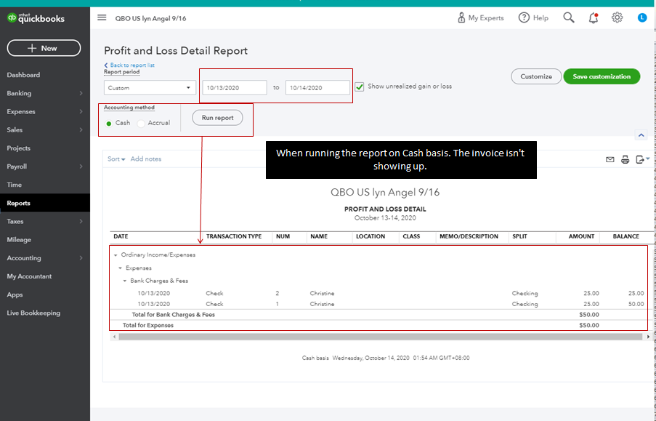Open the user profile avatar
656x421 pixels.
(x=642, y=17)
